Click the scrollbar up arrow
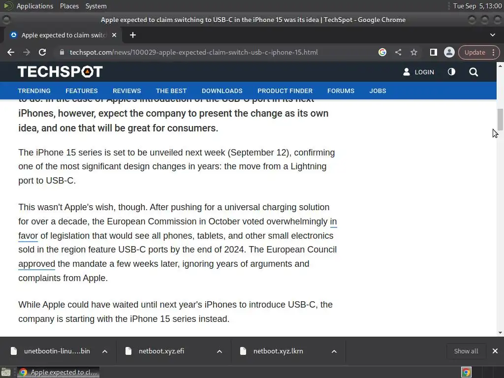 click(500, 65)
